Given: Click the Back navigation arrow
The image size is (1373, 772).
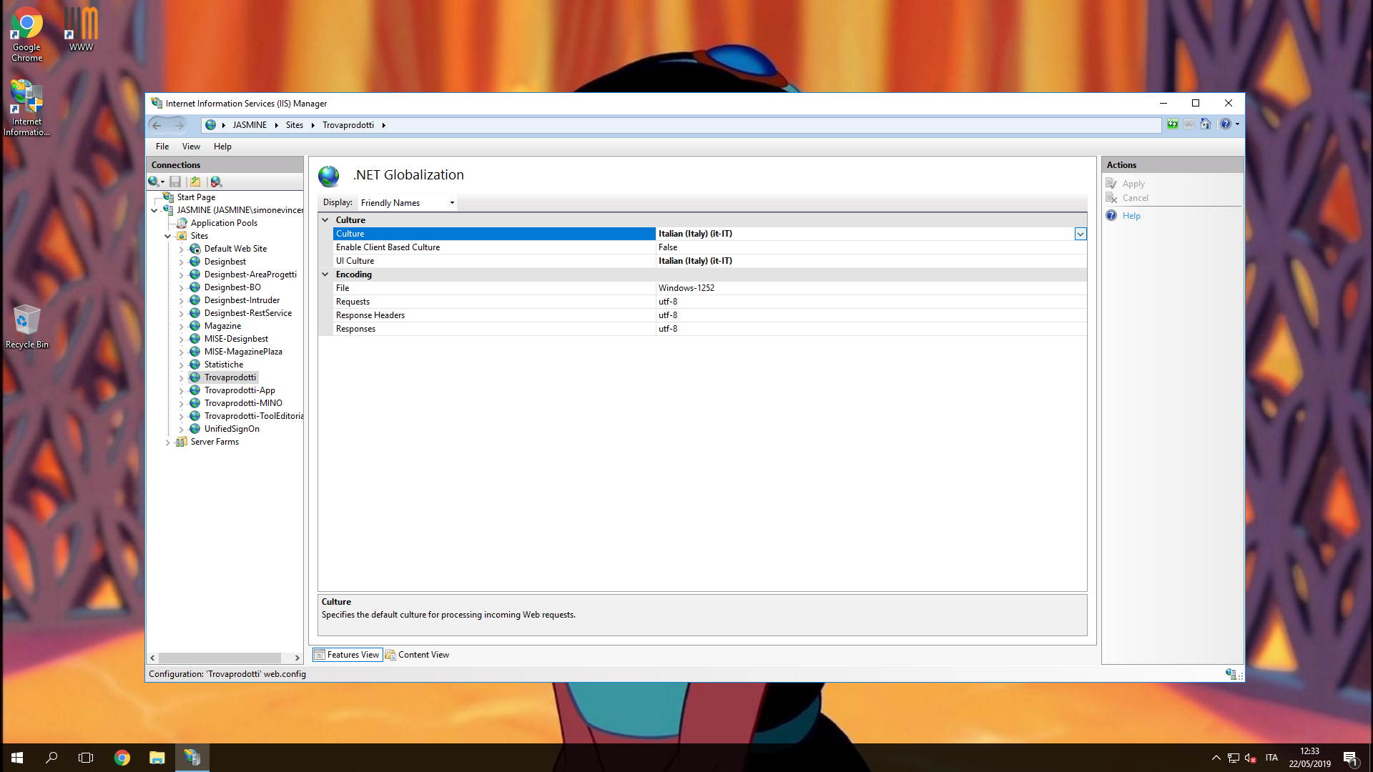Looking at the screenshot, I should (157, 125).
